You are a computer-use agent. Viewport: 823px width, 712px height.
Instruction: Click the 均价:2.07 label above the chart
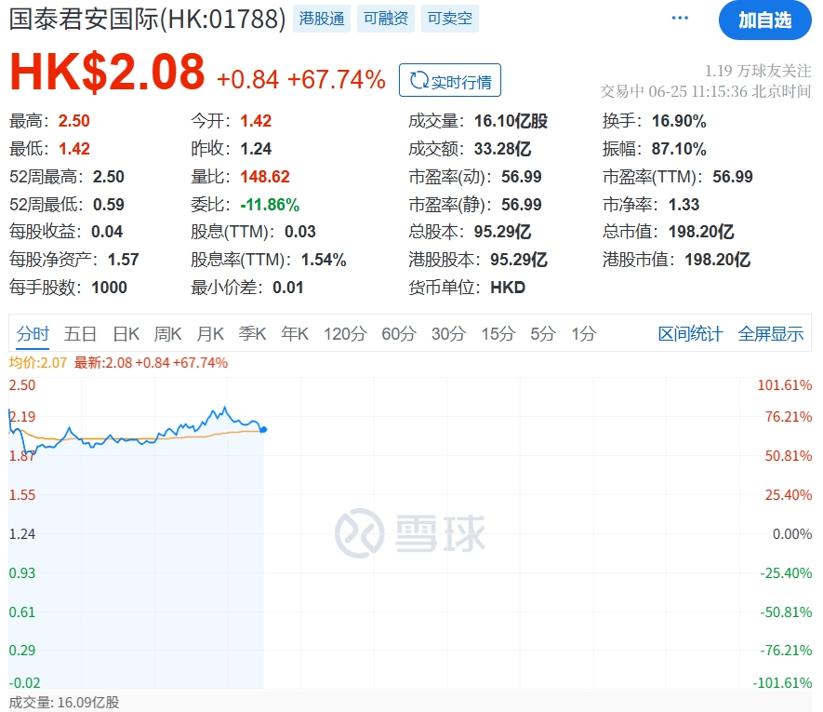(38, 363)
